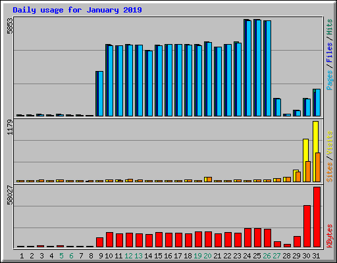
Task: Click the KBytes legend label
Action: click(329, 236)
